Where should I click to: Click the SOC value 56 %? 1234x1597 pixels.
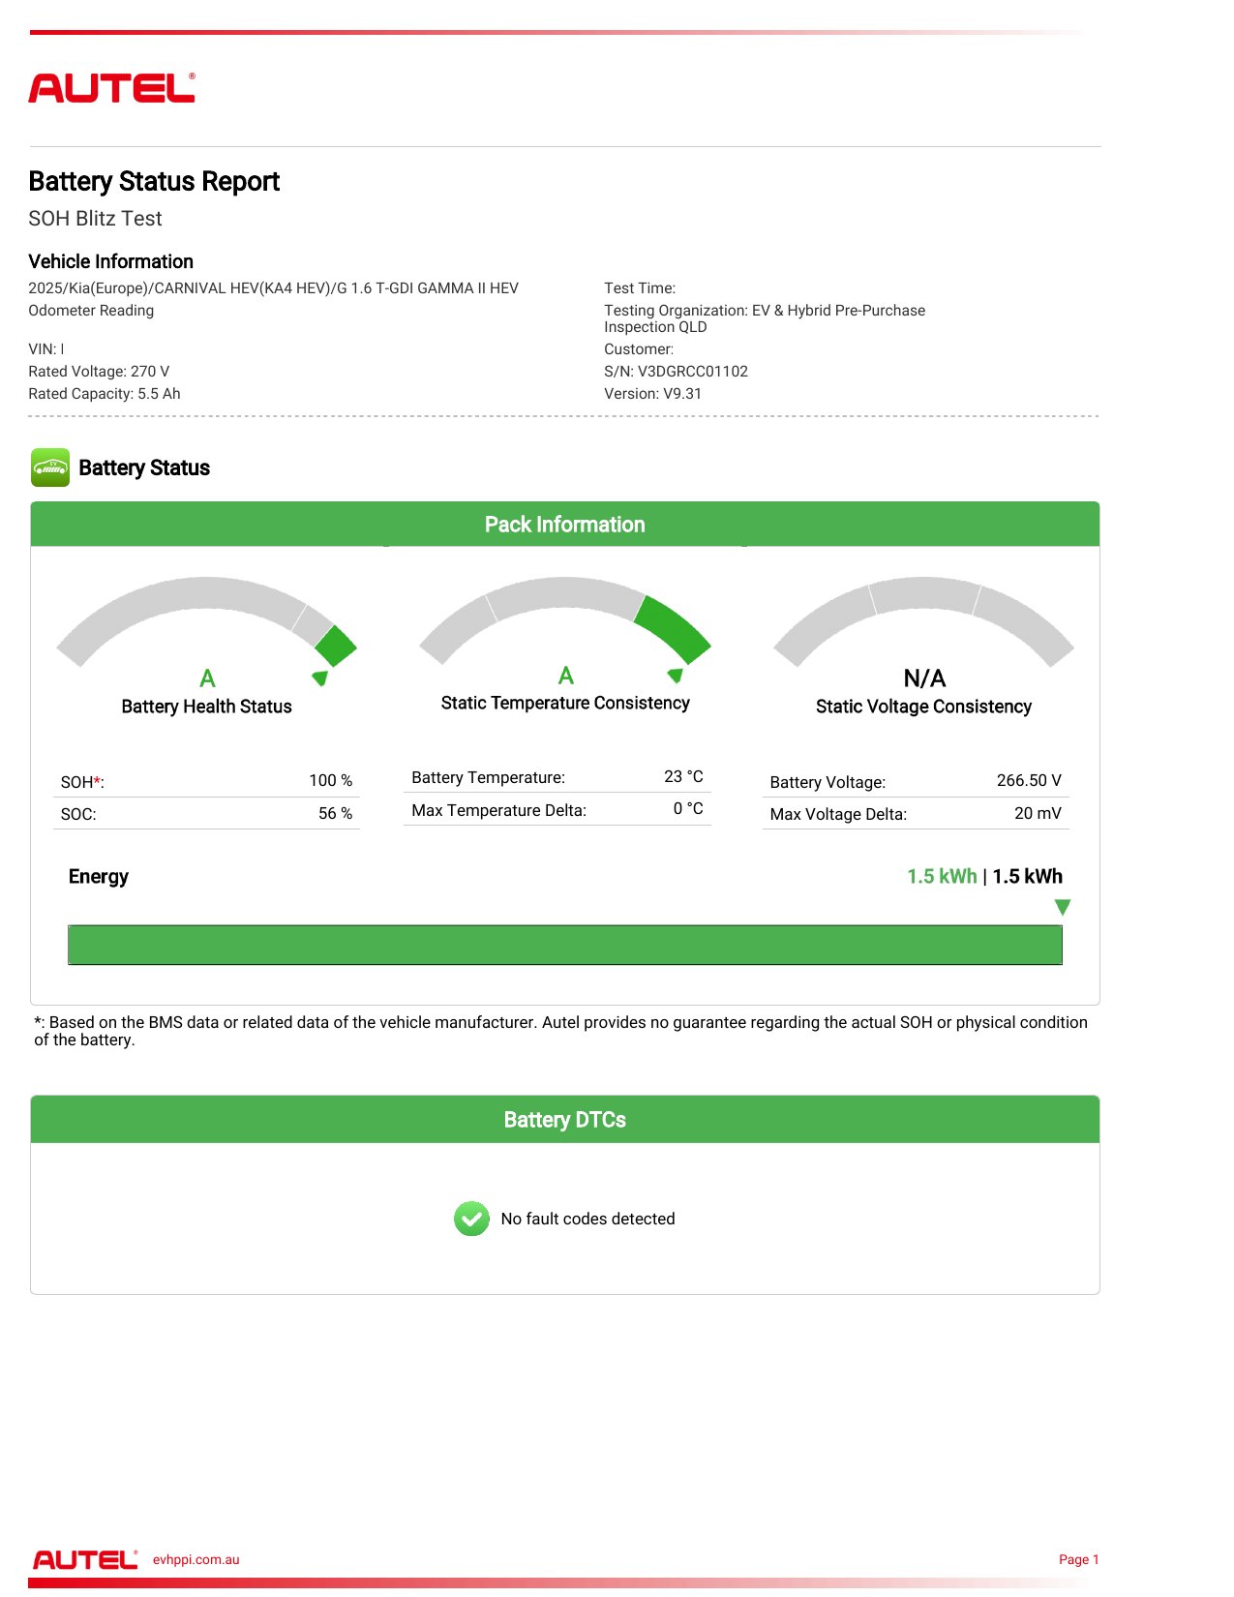[x=336, y=814]
